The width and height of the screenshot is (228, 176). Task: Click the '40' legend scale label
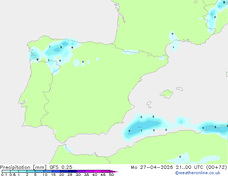95,175
